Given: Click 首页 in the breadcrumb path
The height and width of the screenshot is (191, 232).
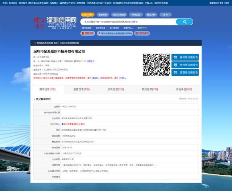Looking at the screenshot, I should (55, 43).
